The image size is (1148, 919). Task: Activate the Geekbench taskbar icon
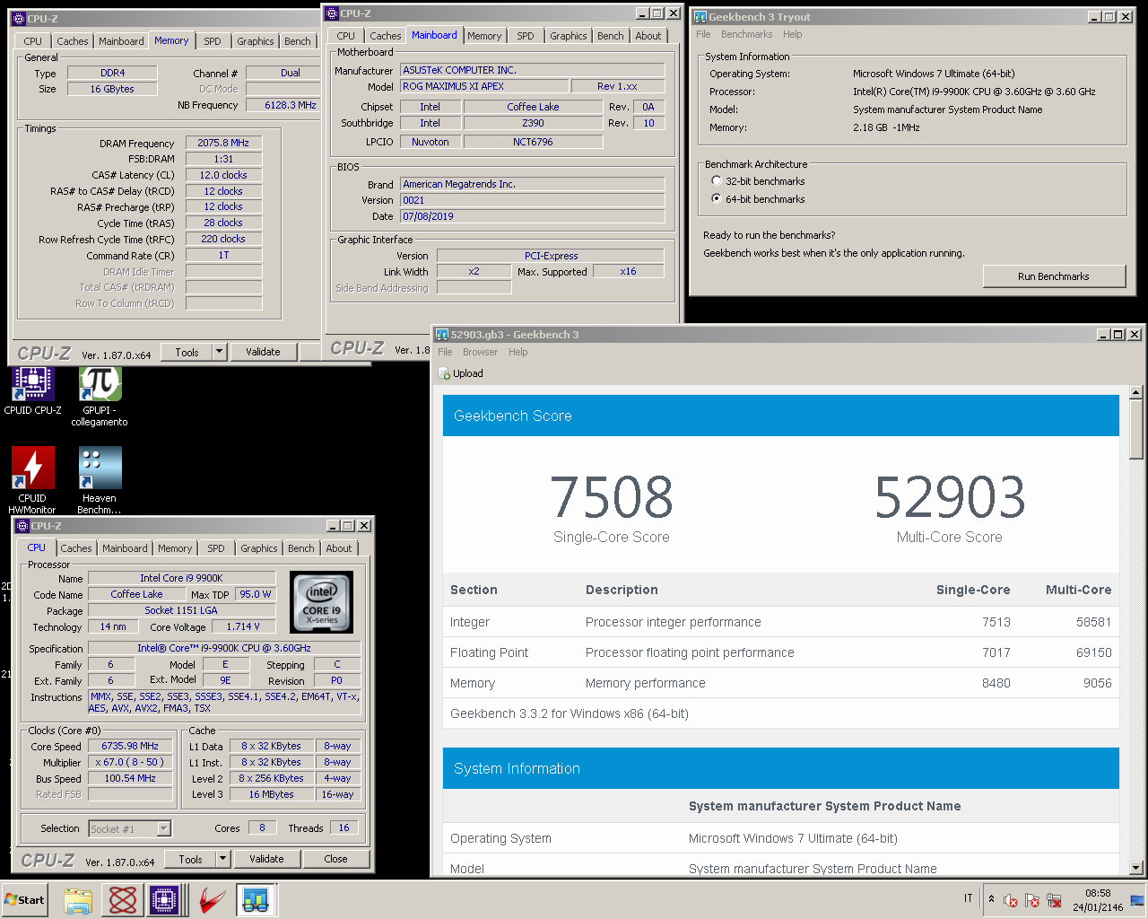(256, 900)
